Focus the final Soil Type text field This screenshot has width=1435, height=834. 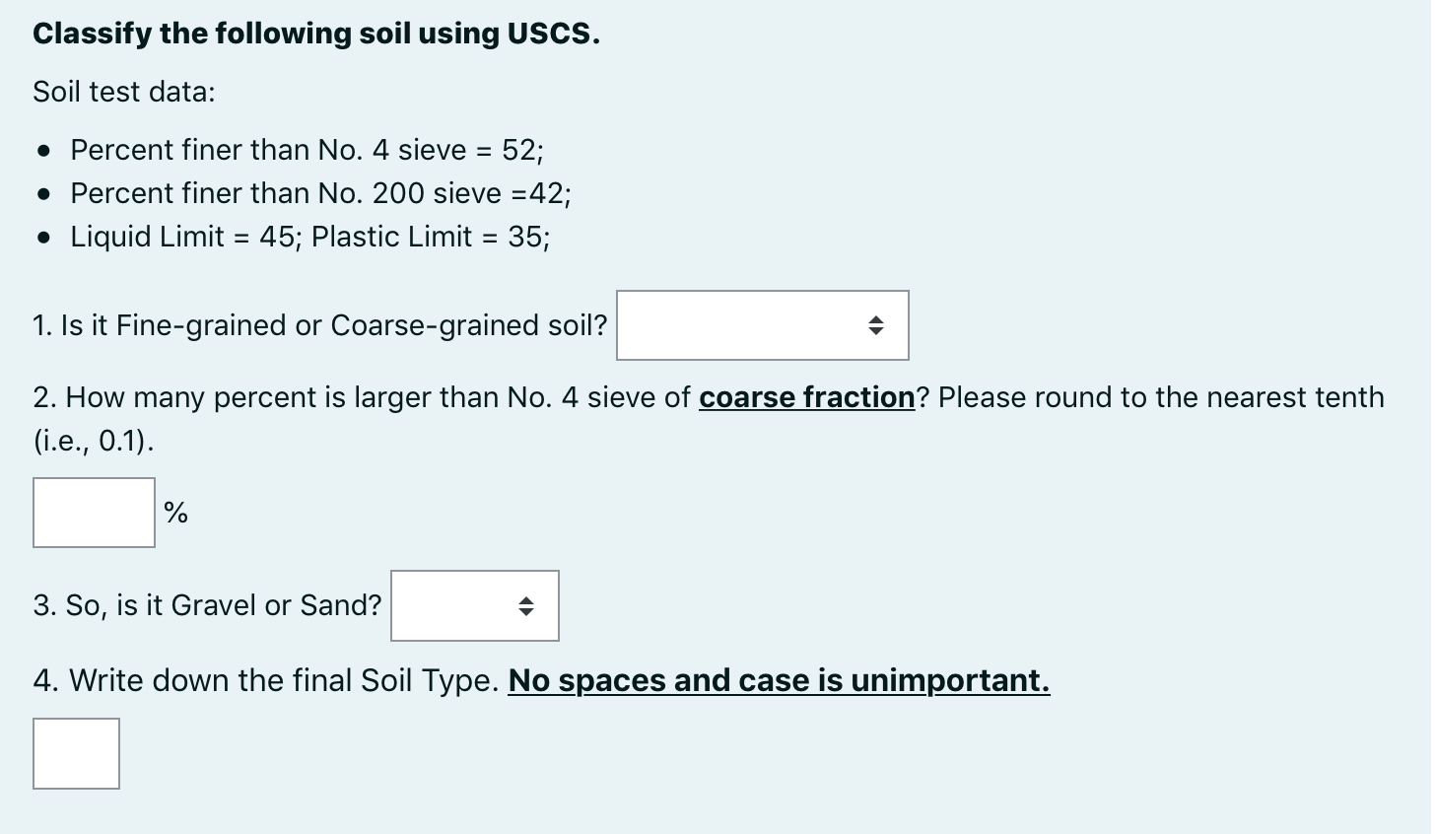(76, 753)
